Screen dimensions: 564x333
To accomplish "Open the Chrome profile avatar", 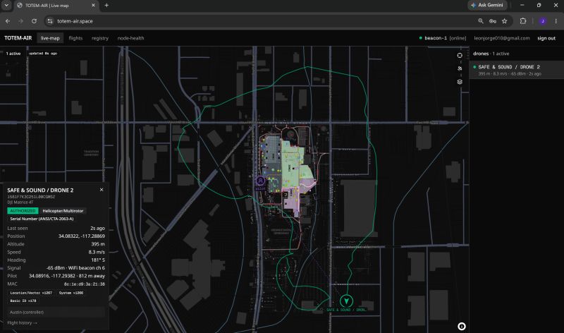I will [542, 21].
